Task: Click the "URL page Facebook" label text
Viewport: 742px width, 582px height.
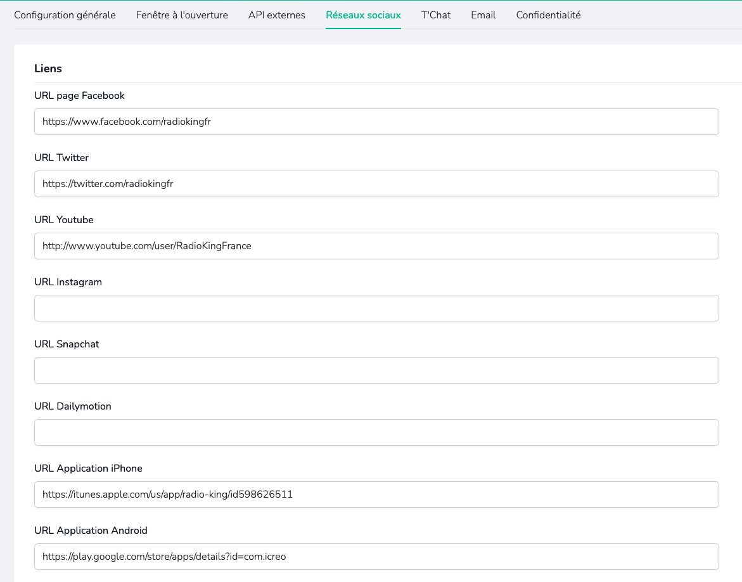Action: click(x=79, y=96)
